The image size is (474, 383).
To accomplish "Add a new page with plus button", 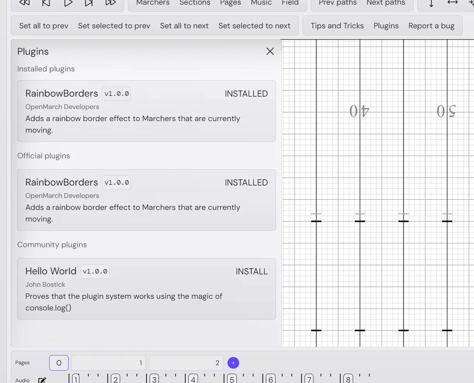I will click(233, 363).
